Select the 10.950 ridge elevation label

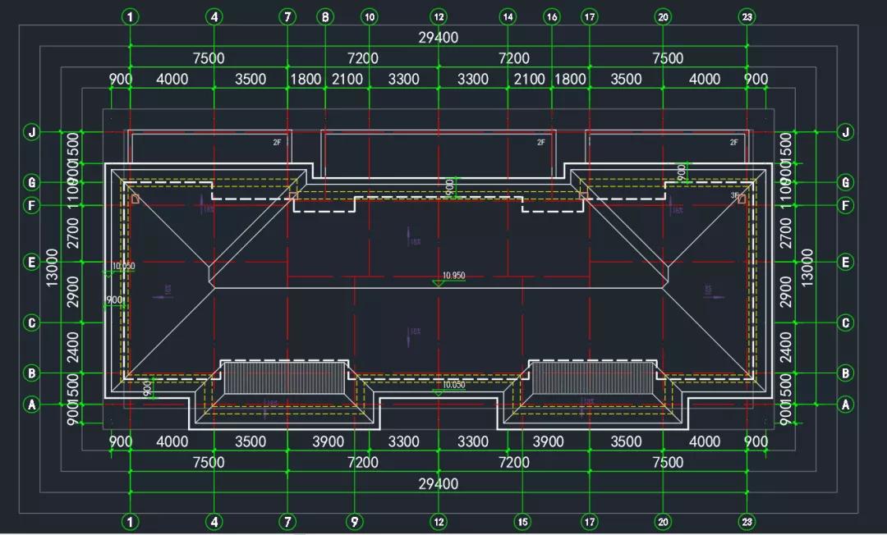pyautogui.click(x=453, y=276)
